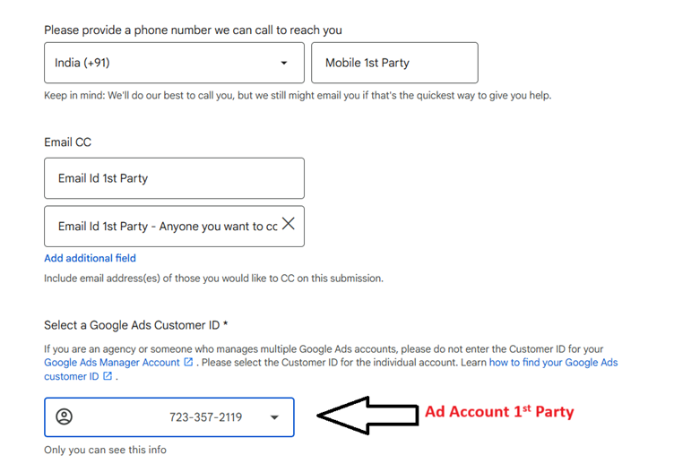Click the customer ID link text
The width and height of the screenshot is (674, 472).
(72, 376)
